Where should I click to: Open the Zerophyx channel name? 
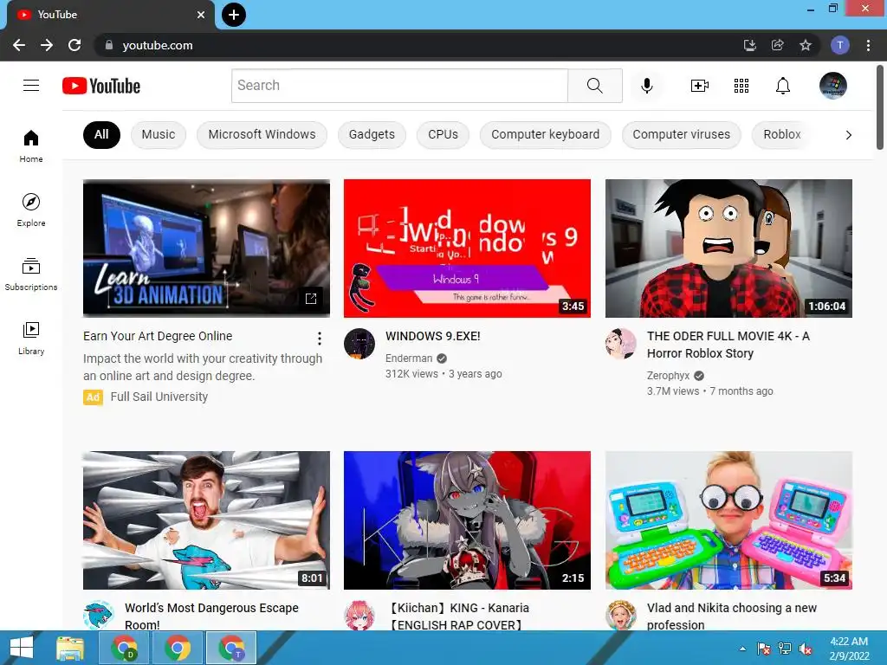coord(668,376)
